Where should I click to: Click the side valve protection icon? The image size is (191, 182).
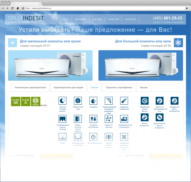click(x=109, y=137)
